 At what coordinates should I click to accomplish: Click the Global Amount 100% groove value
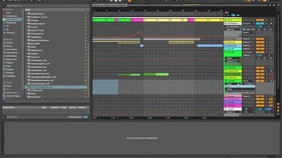click(x=85, y=117)
